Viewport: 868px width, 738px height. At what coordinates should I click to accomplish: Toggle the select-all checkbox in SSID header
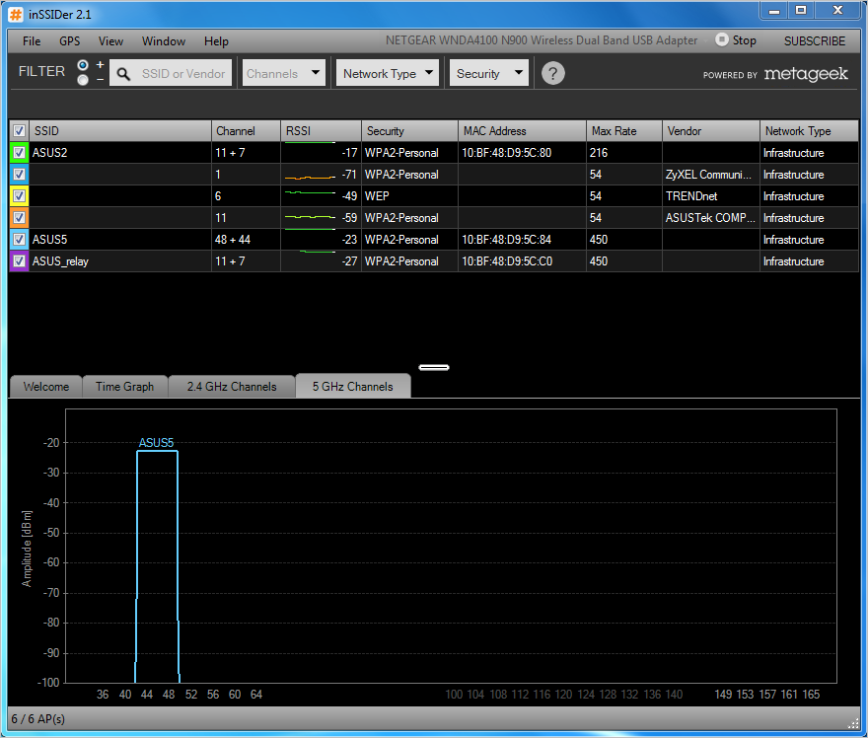point(20,130)
